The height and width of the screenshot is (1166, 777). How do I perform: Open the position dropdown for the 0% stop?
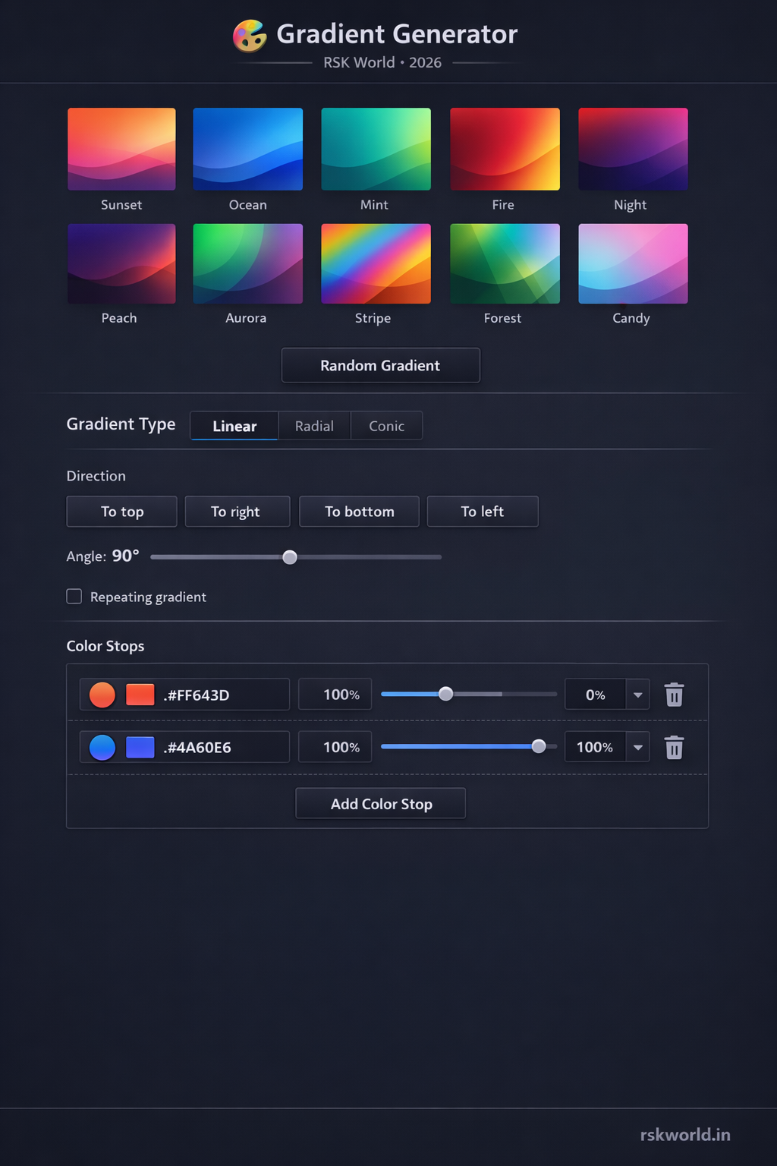point(637,694)
